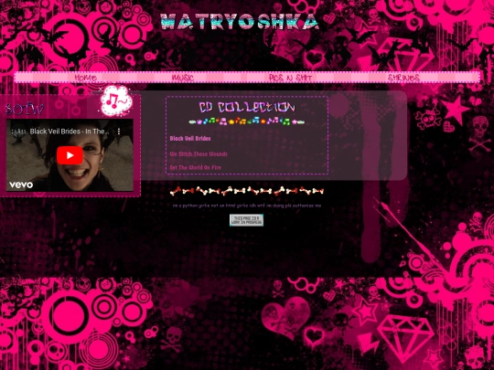Image resolution: width=494 pixels, height=370 pixels.
Task: Open the Shrines navigation link
Action: click(x=403, y=78)
